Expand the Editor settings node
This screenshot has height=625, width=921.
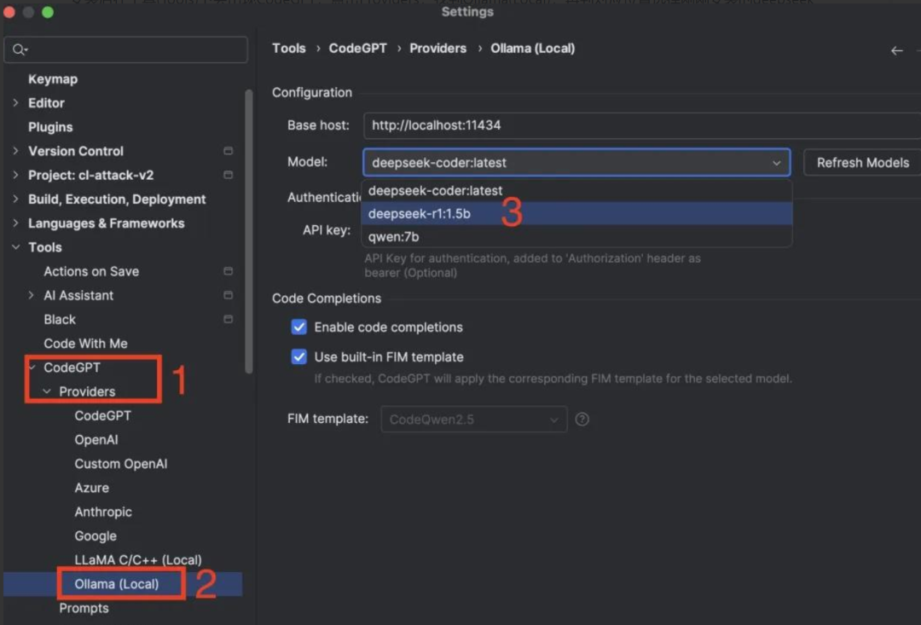tap(16, 103)
